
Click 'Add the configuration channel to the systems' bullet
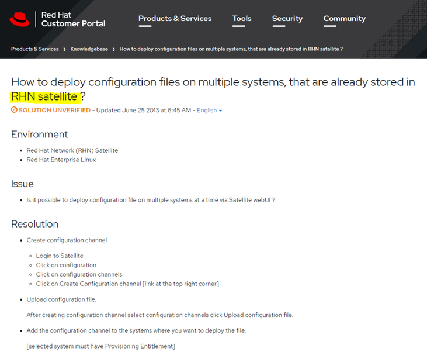click(136, 330)
